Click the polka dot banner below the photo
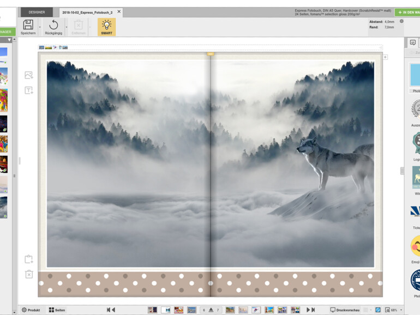Viewport: 420px width, 315px height. click(210, 283)
